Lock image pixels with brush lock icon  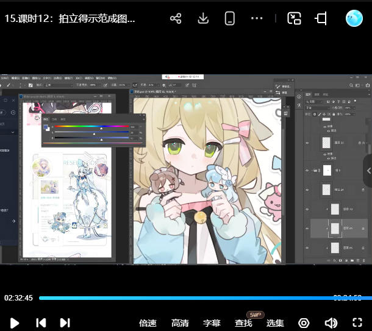(320, 114)
